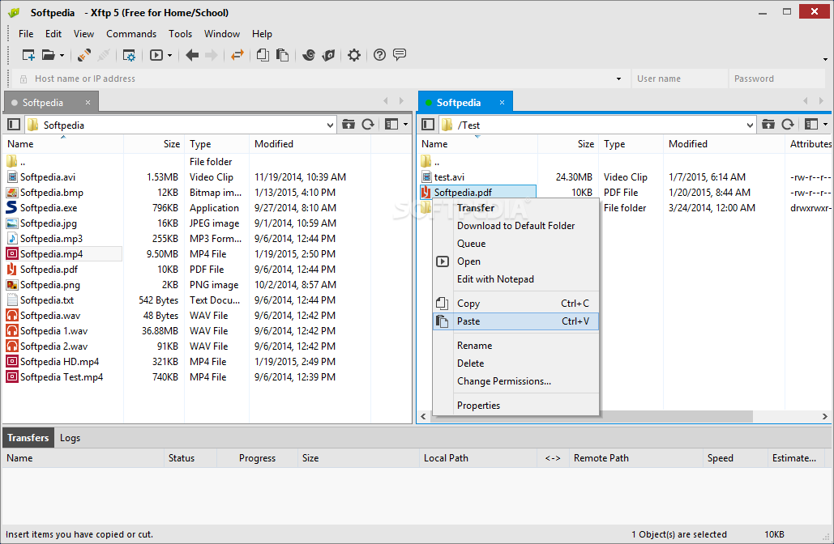The image size is (834, 544).
Task: Click the orange transfer arrows icon
Action: pyautogui.click(x=237, y=55)
